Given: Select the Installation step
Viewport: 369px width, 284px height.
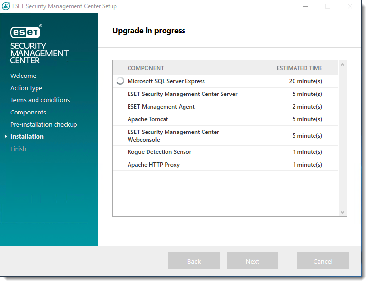Looking at the screenshot, I should [x=27, y=136].
